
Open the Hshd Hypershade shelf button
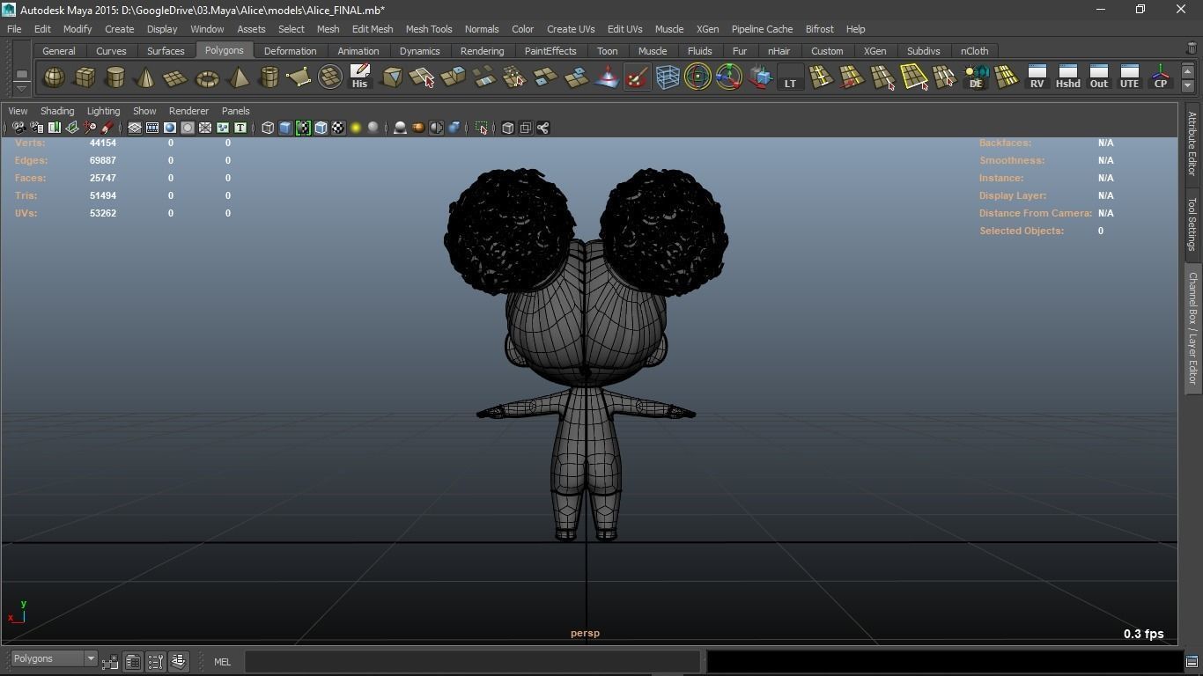(x=1068, y=77)
